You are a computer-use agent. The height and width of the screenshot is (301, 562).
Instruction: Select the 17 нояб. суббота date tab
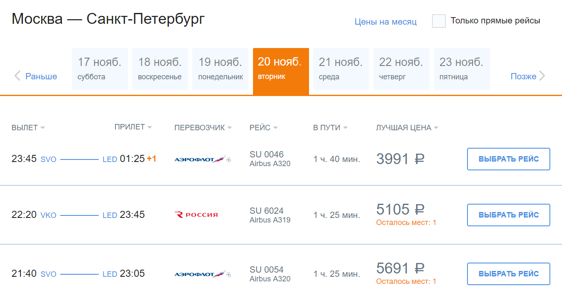pyautogui.click(x=100, y=69)
